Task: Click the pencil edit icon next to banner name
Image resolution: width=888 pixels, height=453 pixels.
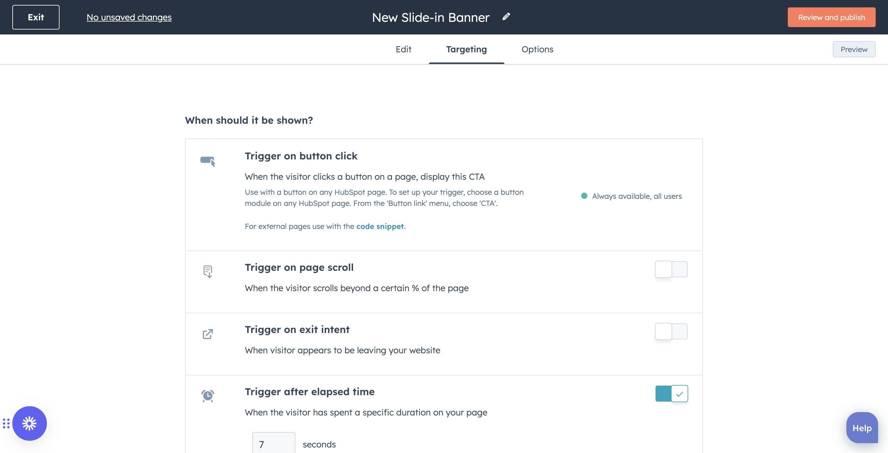Action: [505, 17]
